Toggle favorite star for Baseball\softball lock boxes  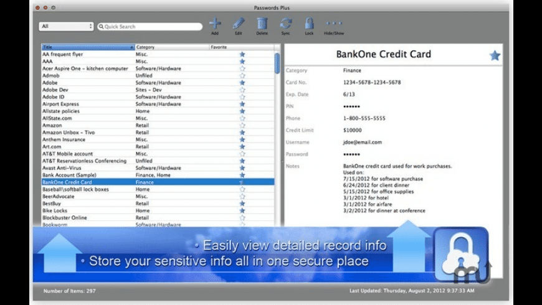click(x=242, y=189)
